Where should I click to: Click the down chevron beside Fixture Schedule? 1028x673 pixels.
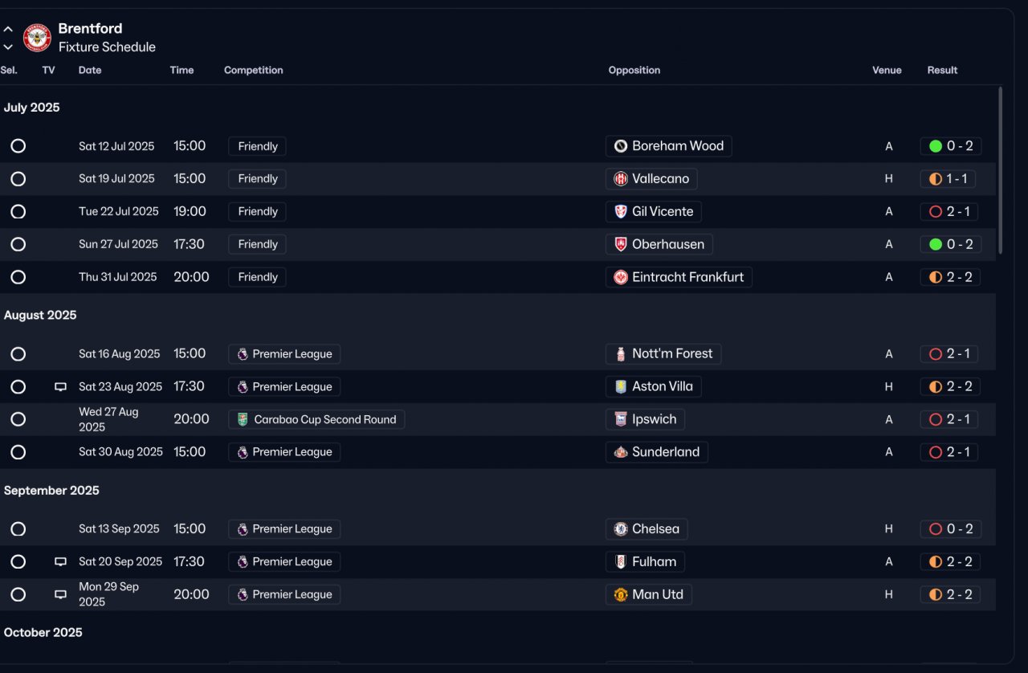[x=8, y=47]
